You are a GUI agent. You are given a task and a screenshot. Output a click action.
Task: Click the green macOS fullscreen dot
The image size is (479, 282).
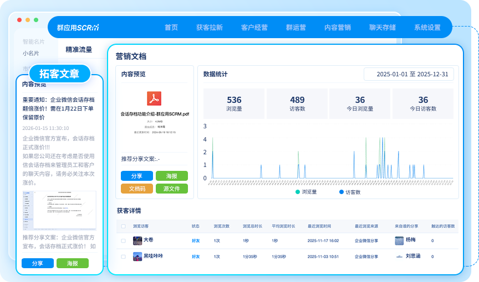(x=36, y=20)
